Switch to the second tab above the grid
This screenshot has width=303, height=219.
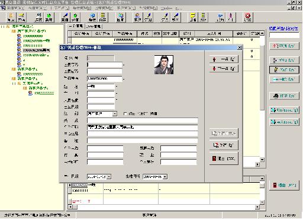click(94, 26)
